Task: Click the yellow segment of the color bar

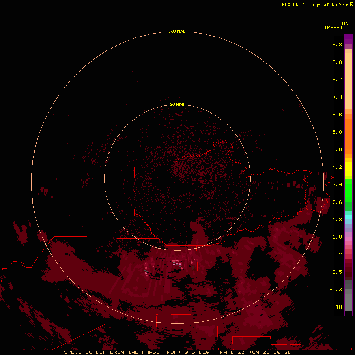Action: tap(348, 169)
